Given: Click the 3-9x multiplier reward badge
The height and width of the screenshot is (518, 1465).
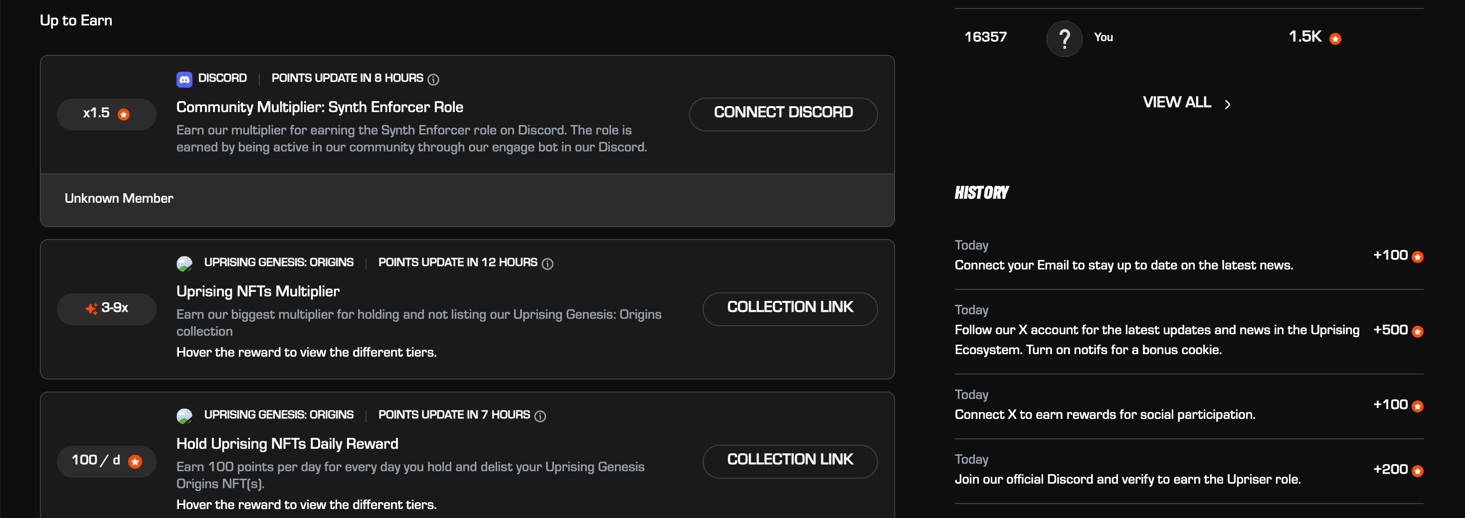Looking at the screenshot, I should (106, 308).
